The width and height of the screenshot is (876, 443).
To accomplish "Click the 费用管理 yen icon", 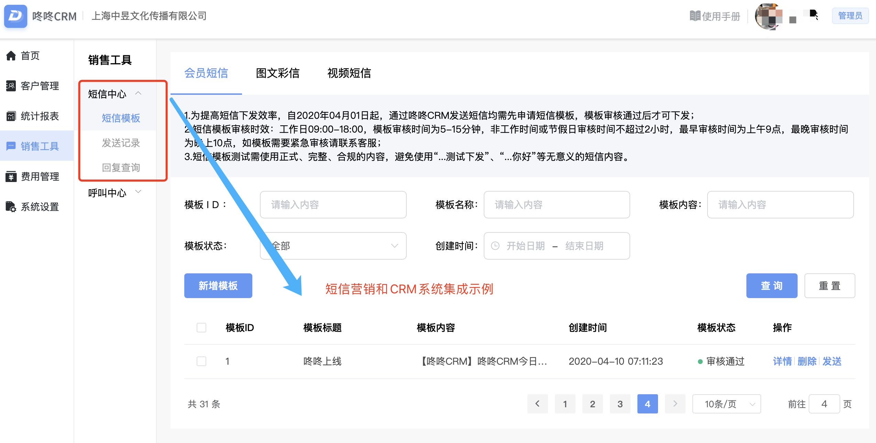I will 11,177.
